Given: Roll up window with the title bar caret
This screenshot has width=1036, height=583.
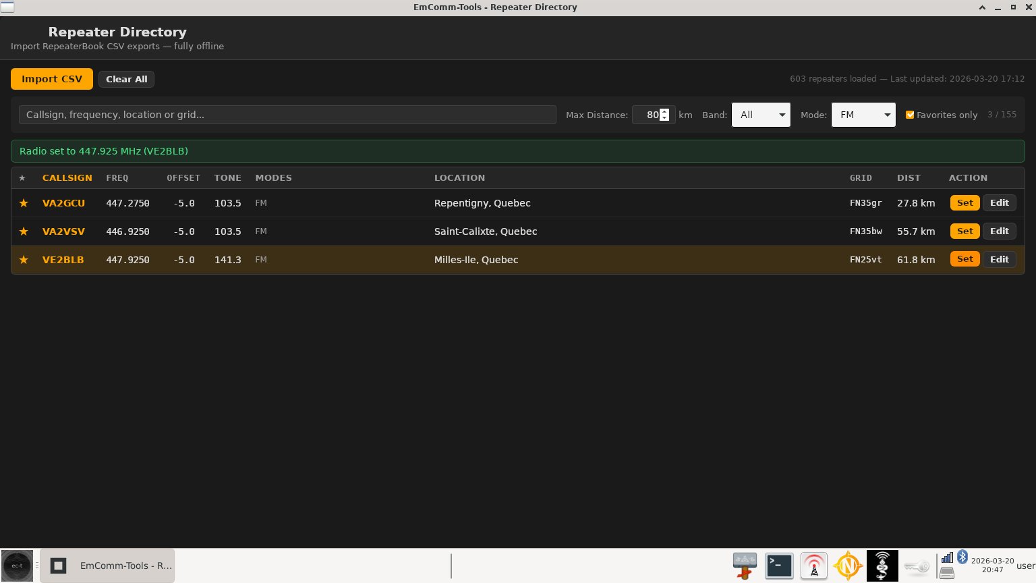Looking at the screenshot, I should click(982, 7).
